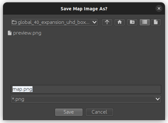Image resolution: width=168 pixels, height=123 pixels.
Task: Switch to detail file view
Action: (156, 22)
